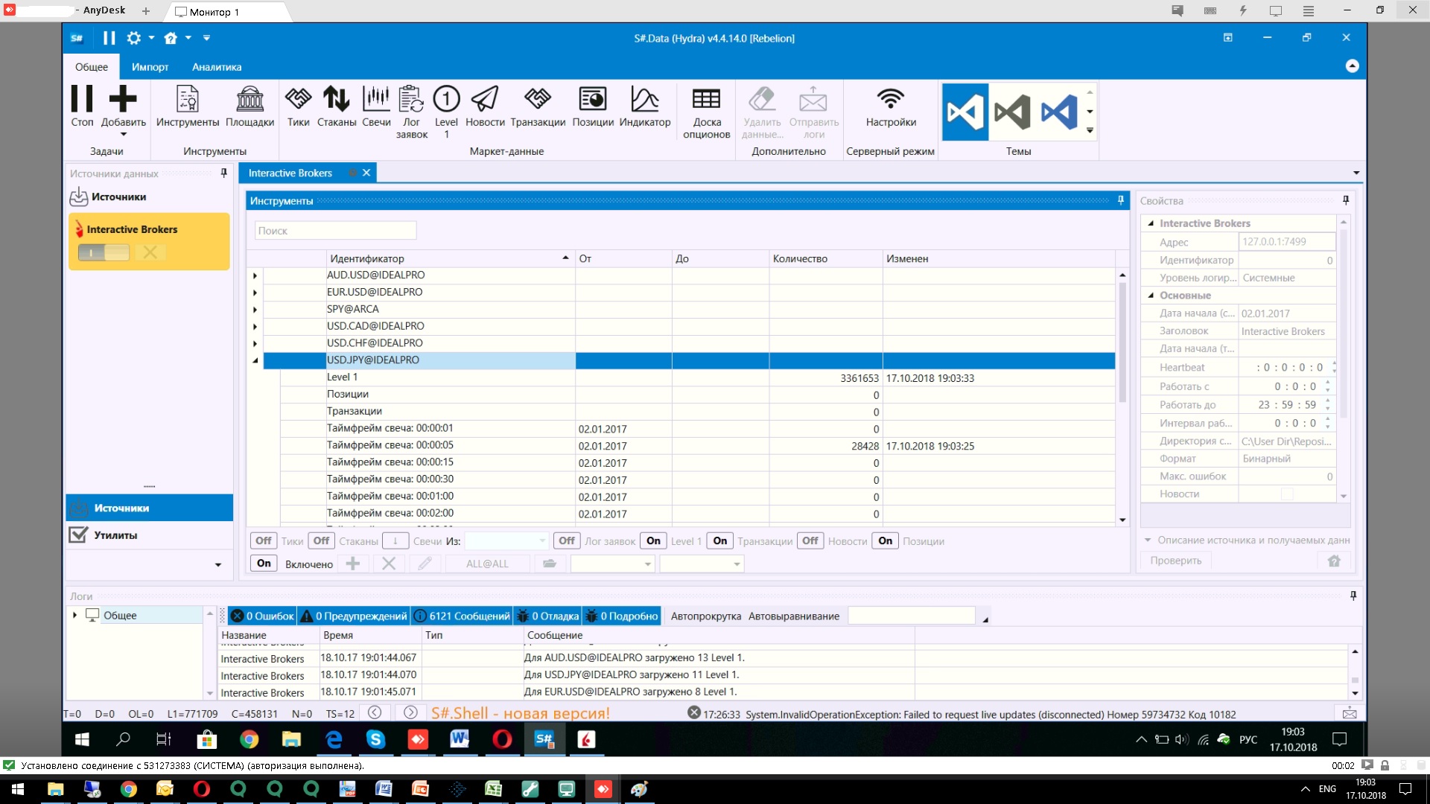
Task: Click the folder icon beside ALL@ALL
Action: pos(550,564)
